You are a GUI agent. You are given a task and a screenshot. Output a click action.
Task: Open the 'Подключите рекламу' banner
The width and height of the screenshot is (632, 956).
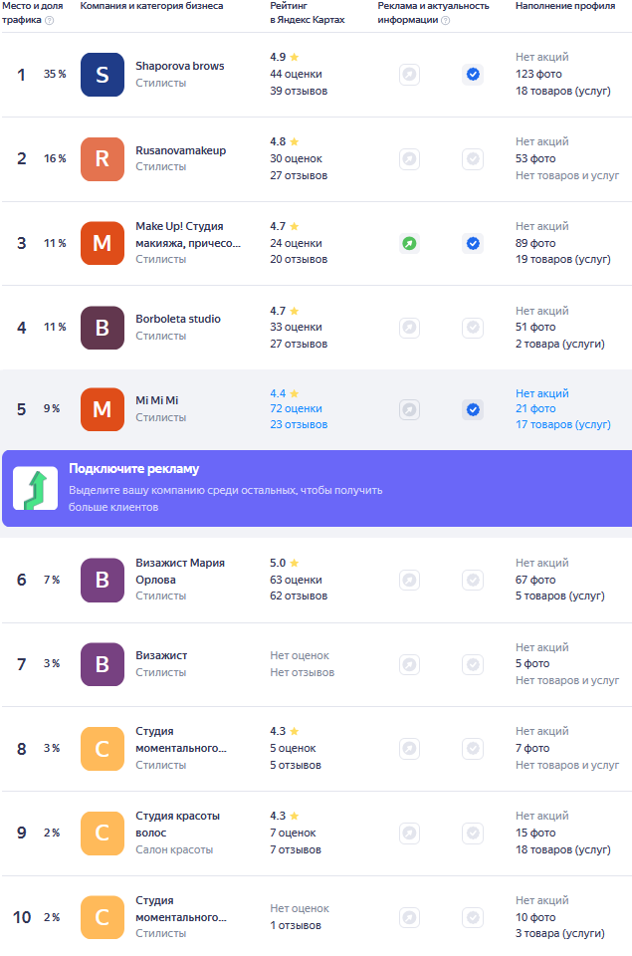coord(316,488)
